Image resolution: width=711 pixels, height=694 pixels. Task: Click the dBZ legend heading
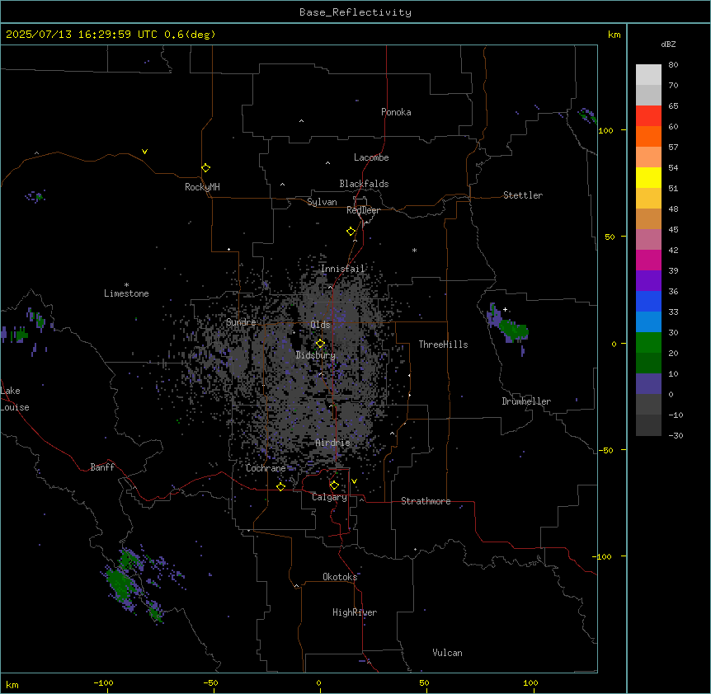point(668,44)
